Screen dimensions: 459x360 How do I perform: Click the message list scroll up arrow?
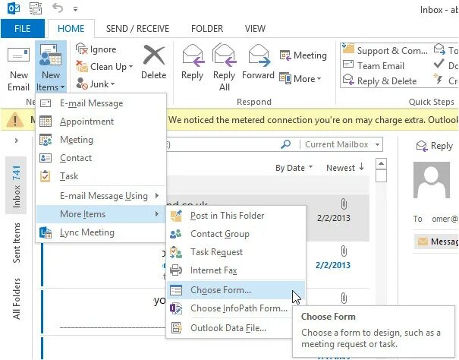click(x=381, y=163)
